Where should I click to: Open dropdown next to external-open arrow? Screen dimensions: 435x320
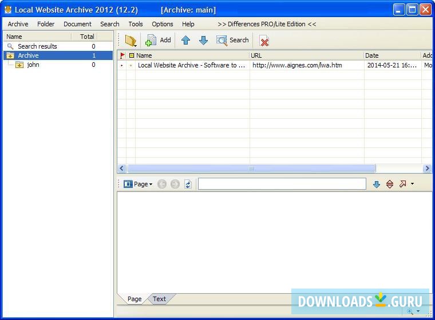pos(412,183)
